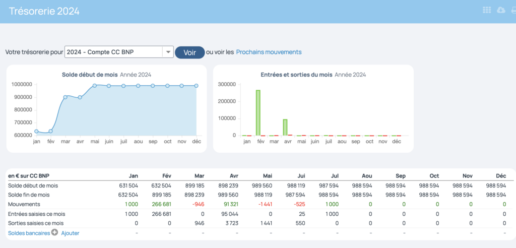Open the grid view icon in header

tap(487, 10)
